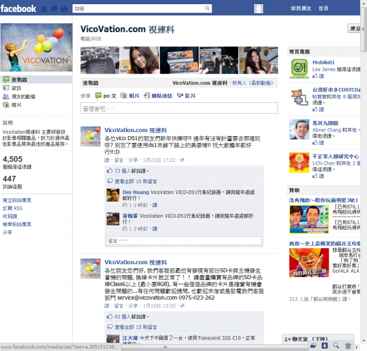Open the second photo thumbnail of woman
The width and height of the screenshot is (367, 351).
[x=139, y=60]
